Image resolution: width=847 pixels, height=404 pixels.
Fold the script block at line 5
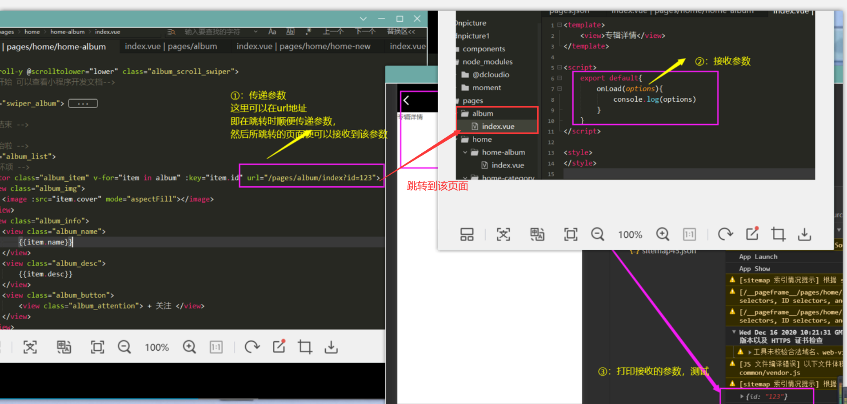[559, 68]
